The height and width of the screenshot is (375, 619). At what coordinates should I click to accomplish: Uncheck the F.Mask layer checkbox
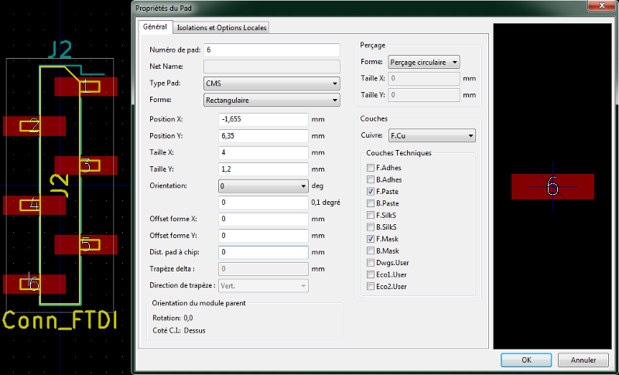[371, 239]
